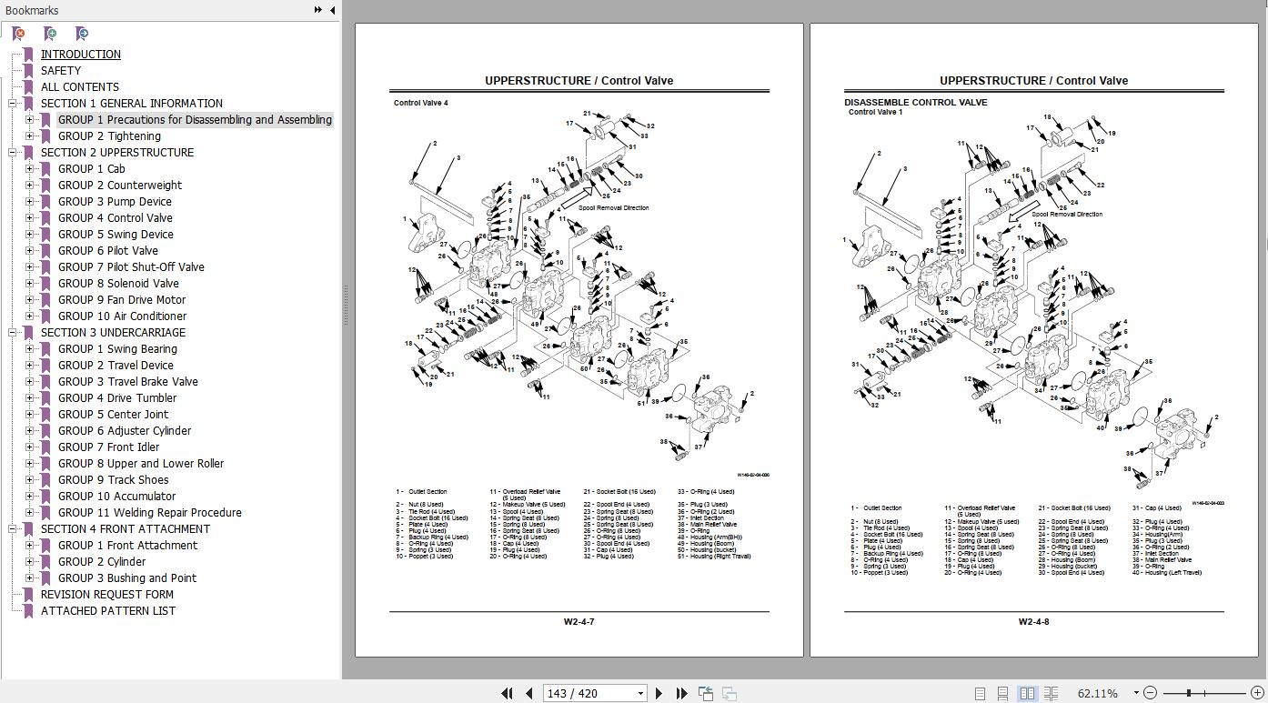The width and height of the screenshot is (1268, 703).
Task: Click the delete bookmark icon
Action: 18,34
